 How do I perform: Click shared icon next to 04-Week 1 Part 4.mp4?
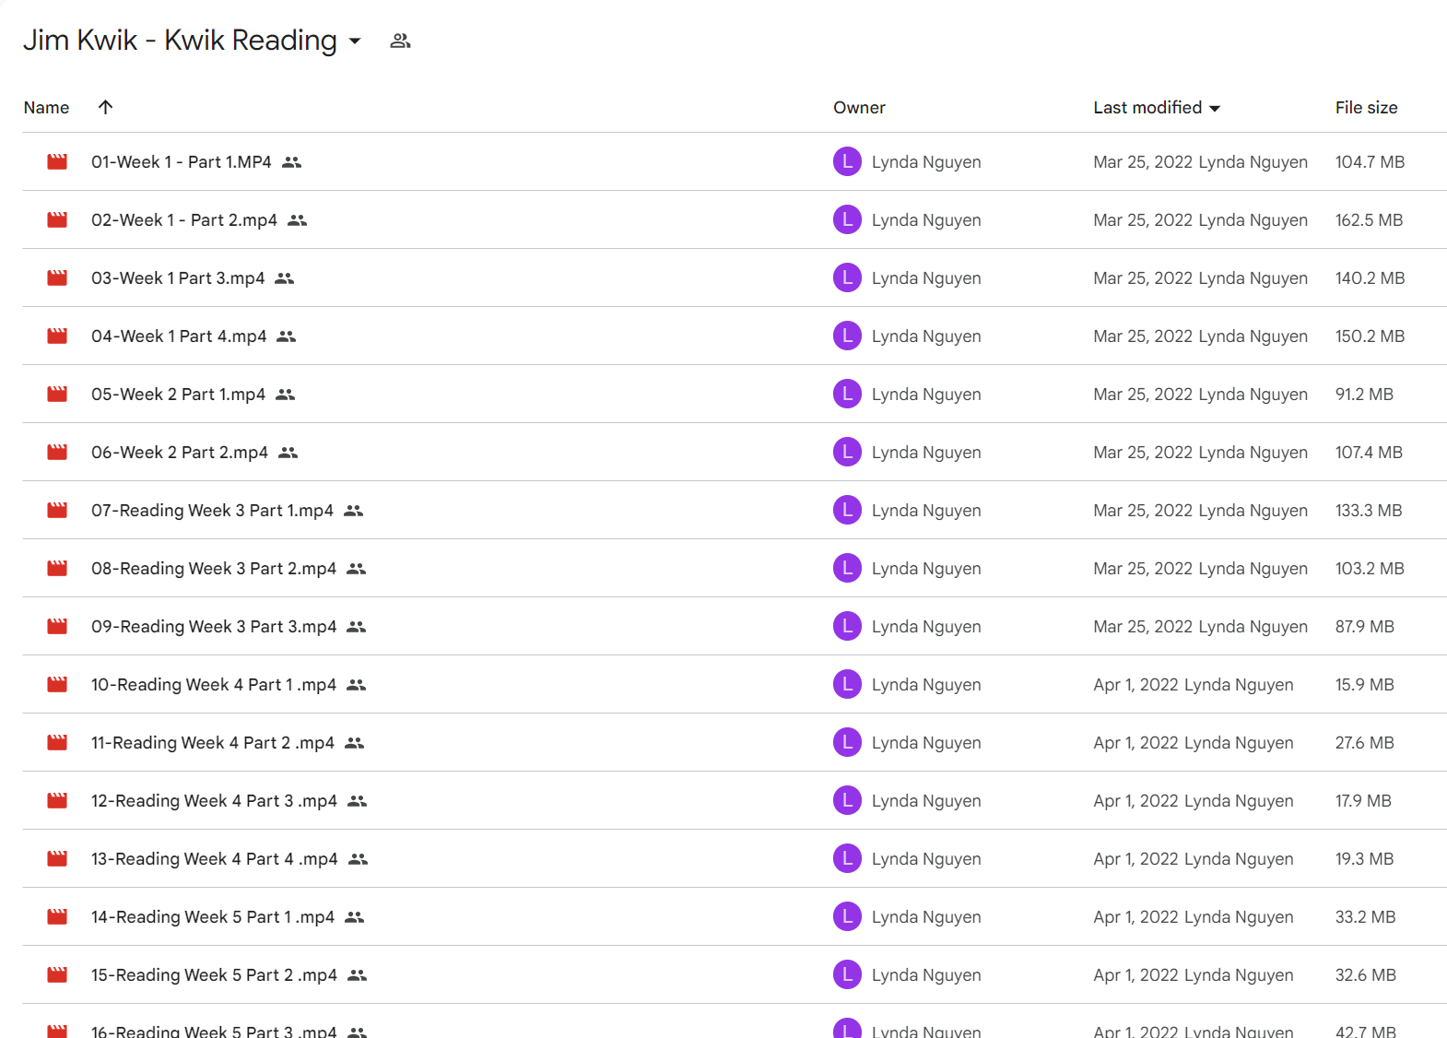(287, 336)
